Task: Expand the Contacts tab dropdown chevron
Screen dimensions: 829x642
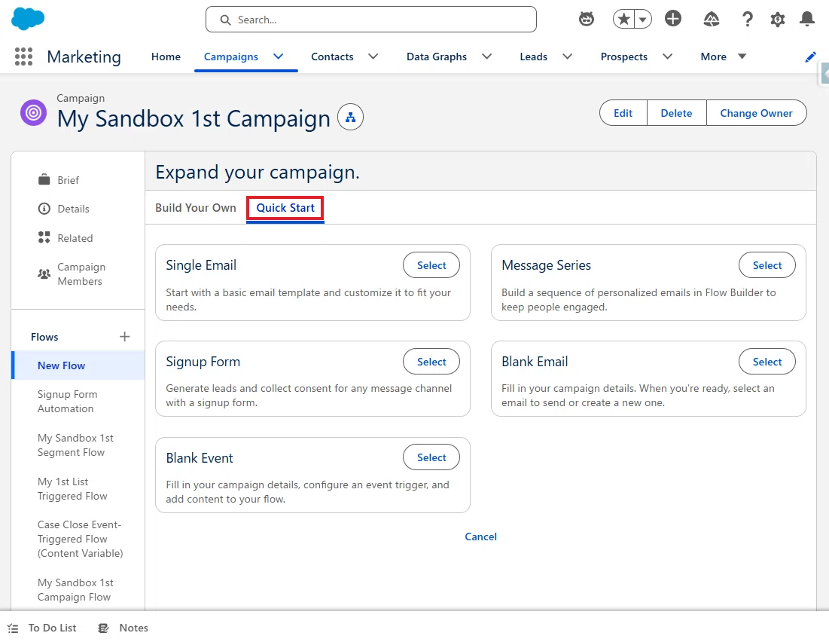Action: (373, 56)
